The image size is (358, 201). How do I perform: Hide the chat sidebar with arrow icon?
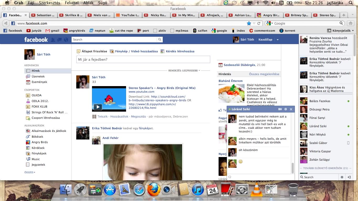click(x=349, y=177)
